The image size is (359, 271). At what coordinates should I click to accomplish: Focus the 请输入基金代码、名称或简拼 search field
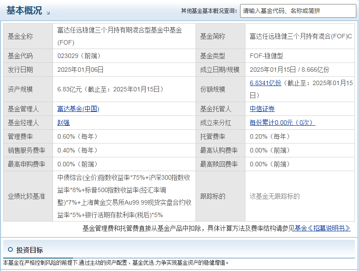coord(298,11)
